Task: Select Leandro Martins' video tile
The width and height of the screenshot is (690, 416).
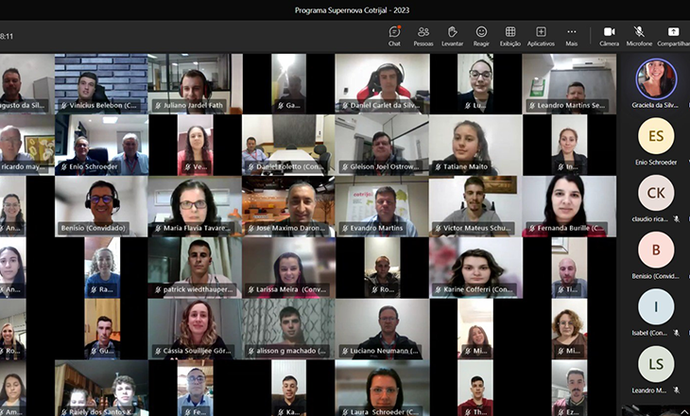Action: pyautogui.click(x=569, y=83)
